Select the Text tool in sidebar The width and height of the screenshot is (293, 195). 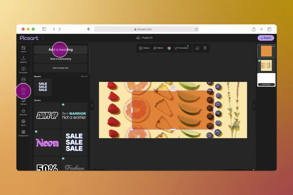coord(23,91)
